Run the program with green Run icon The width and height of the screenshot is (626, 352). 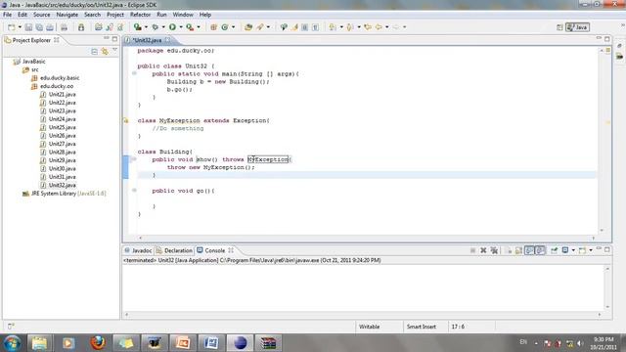click(172, 27)
